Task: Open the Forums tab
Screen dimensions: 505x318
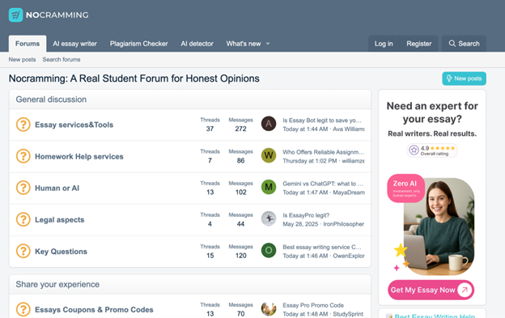Action: tap(28, 44)
